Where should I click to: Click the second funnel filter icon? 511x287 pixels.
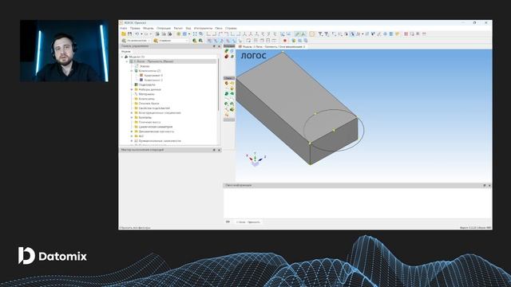coord(327,33)
